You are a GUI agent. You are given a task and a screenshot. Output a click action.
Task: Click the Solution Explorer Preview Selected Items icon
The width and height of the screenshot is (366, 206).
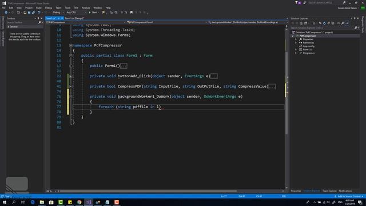coord(347,23)
